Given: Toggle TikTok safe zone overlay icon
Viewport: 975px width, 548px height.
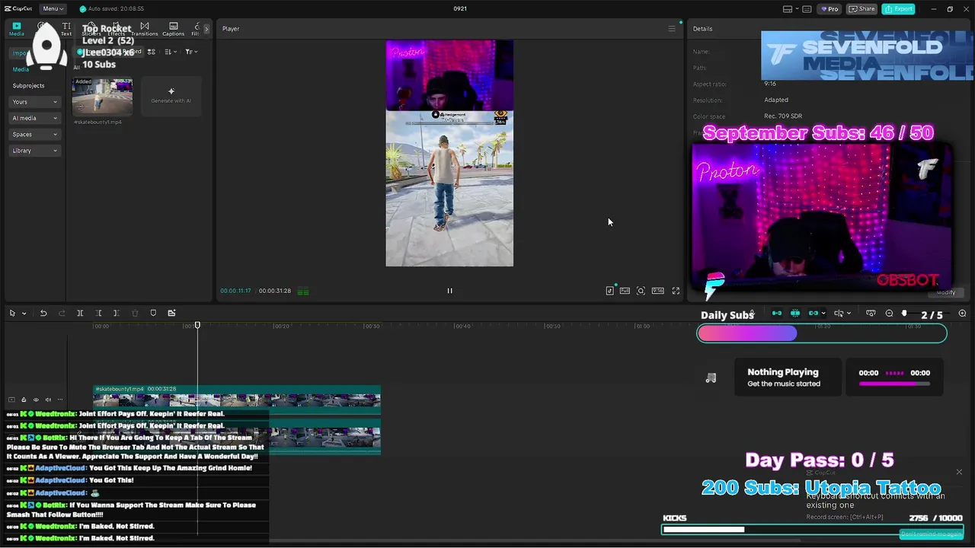Looking at the screenshot, I should 609,291.
